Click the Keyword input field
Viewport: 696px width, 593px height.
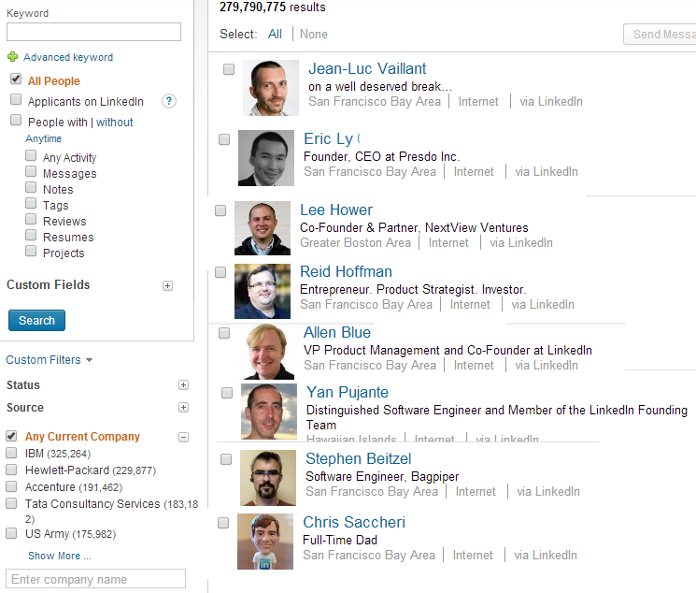(93, 32)
